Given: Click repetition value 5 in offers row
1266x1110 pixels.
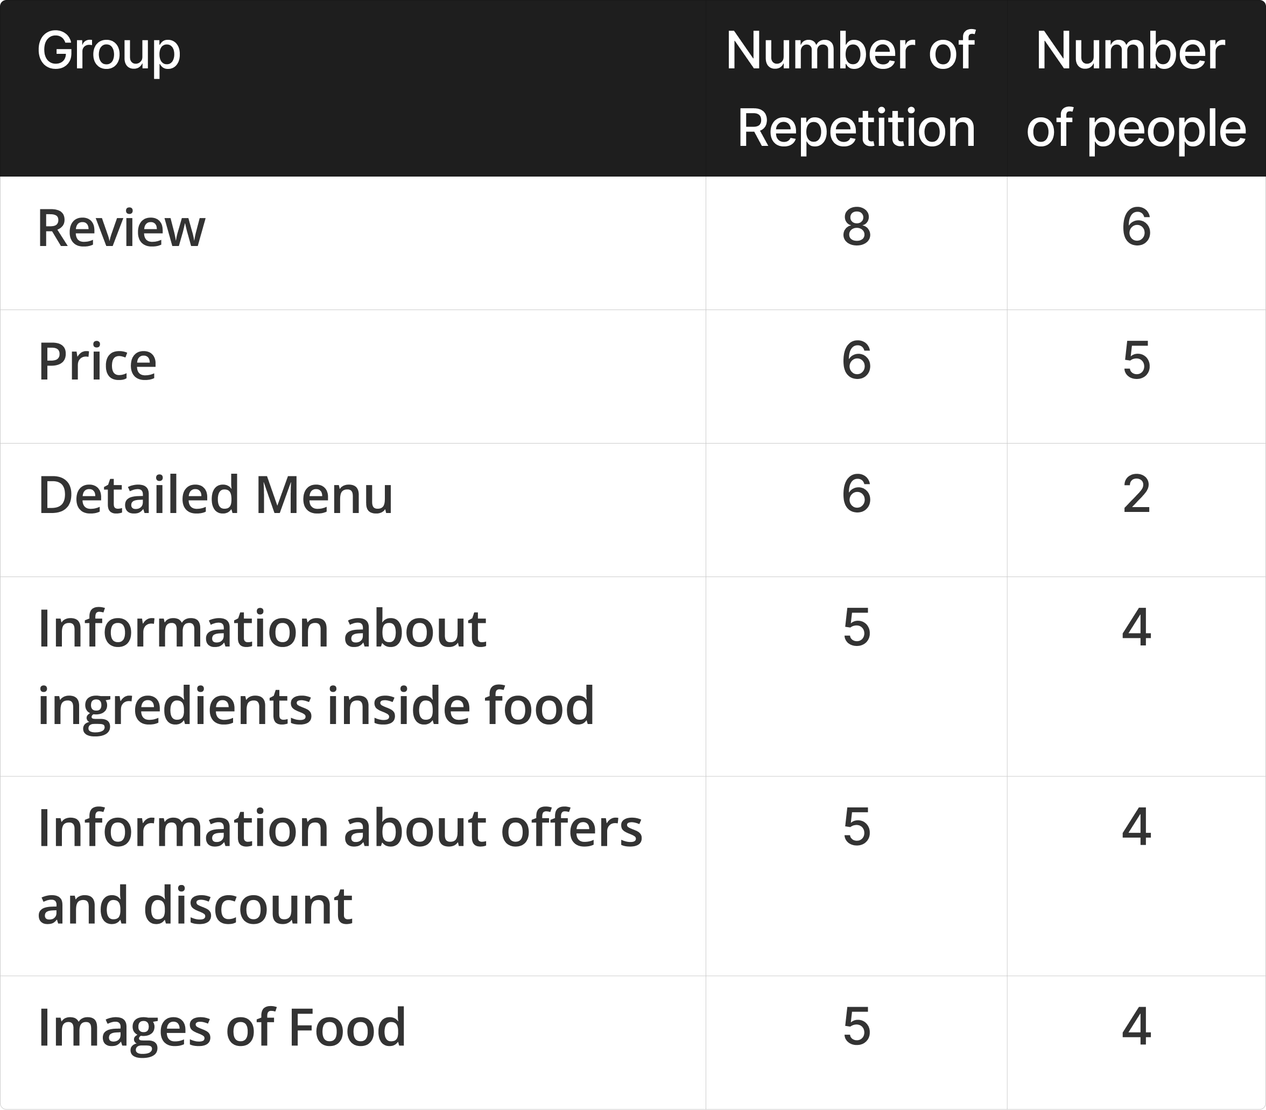Looking at the screenshot, I should click(x=856, y=827).
